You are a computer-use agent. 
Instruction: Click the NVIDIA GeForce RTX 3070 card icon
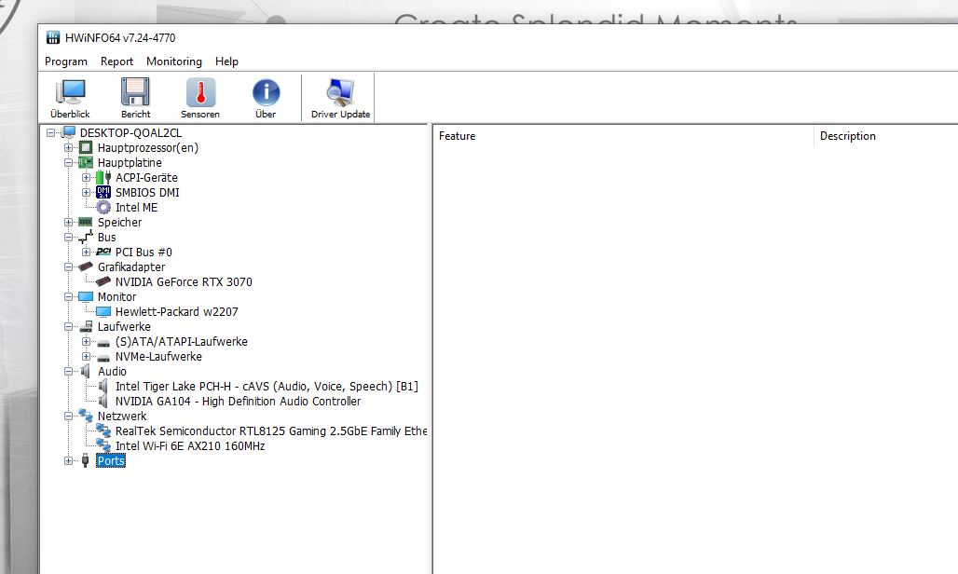[x=103, y=282]
